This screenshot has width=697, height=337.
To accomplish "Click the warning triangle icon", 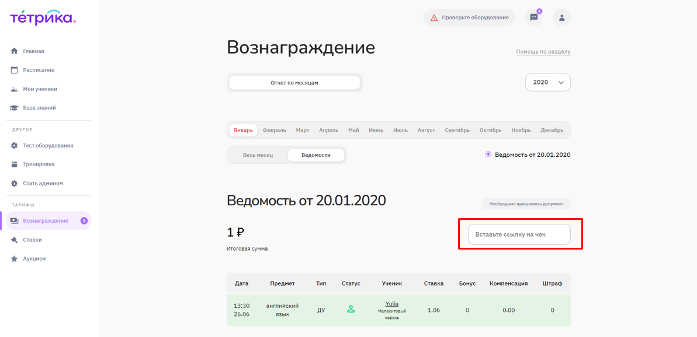I will click(434, 17).
